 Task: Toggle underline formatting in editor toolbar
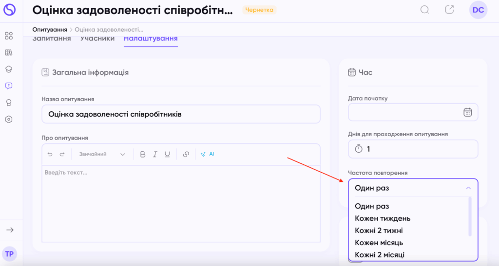tap(167, 154)
